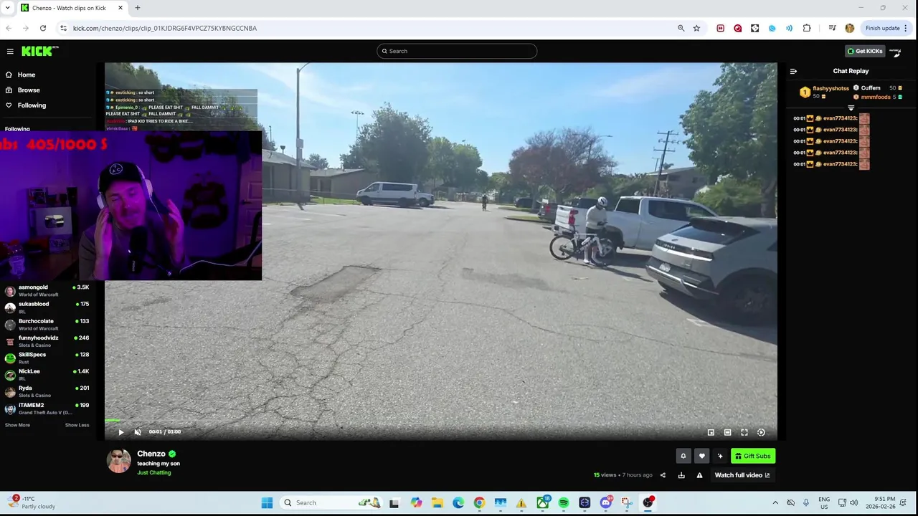Click the Gift Subs button
The width and height of the screenshot is (918, 516).
pyautogui.click(x=753, y=456)
